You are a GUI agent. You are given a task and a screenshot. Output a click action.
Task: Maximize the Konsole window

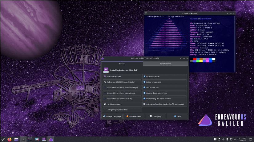tap(231, 13)
